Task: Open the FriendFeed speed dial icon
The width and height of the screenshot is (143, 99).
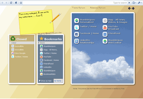Action: pos(105,34)
